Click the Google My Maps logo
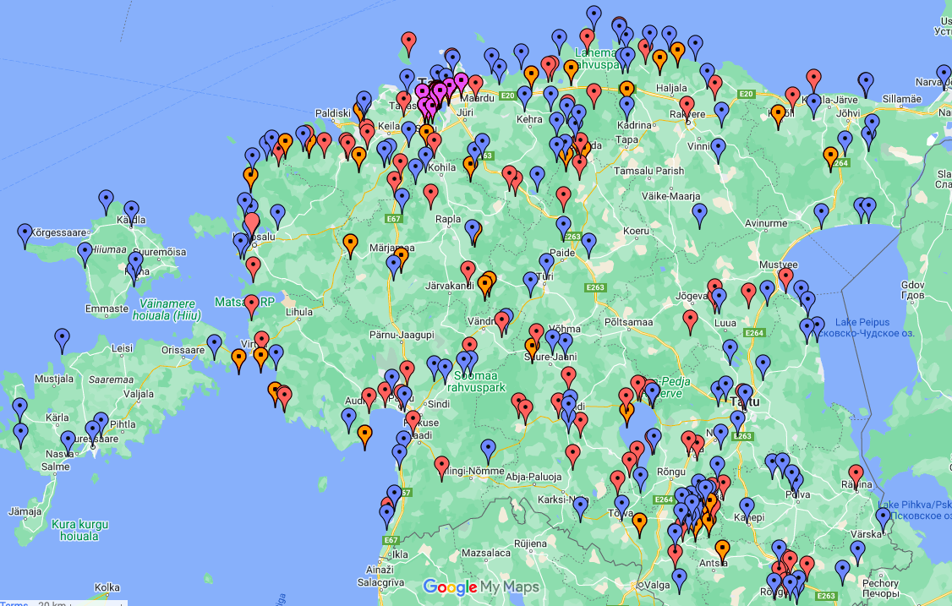The height and width of the screenshot is (606, 952). pos(480,587)
